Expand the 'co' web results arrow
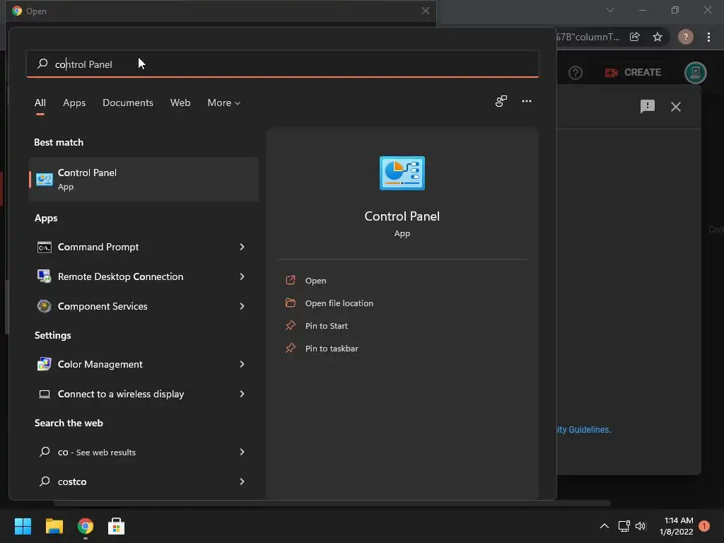Screen dimensions: 724x543 (242, 452)
